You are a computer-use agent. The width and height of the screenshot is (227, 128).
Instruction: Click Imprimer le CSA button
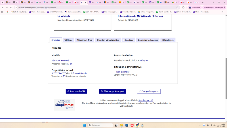[76, 91]
